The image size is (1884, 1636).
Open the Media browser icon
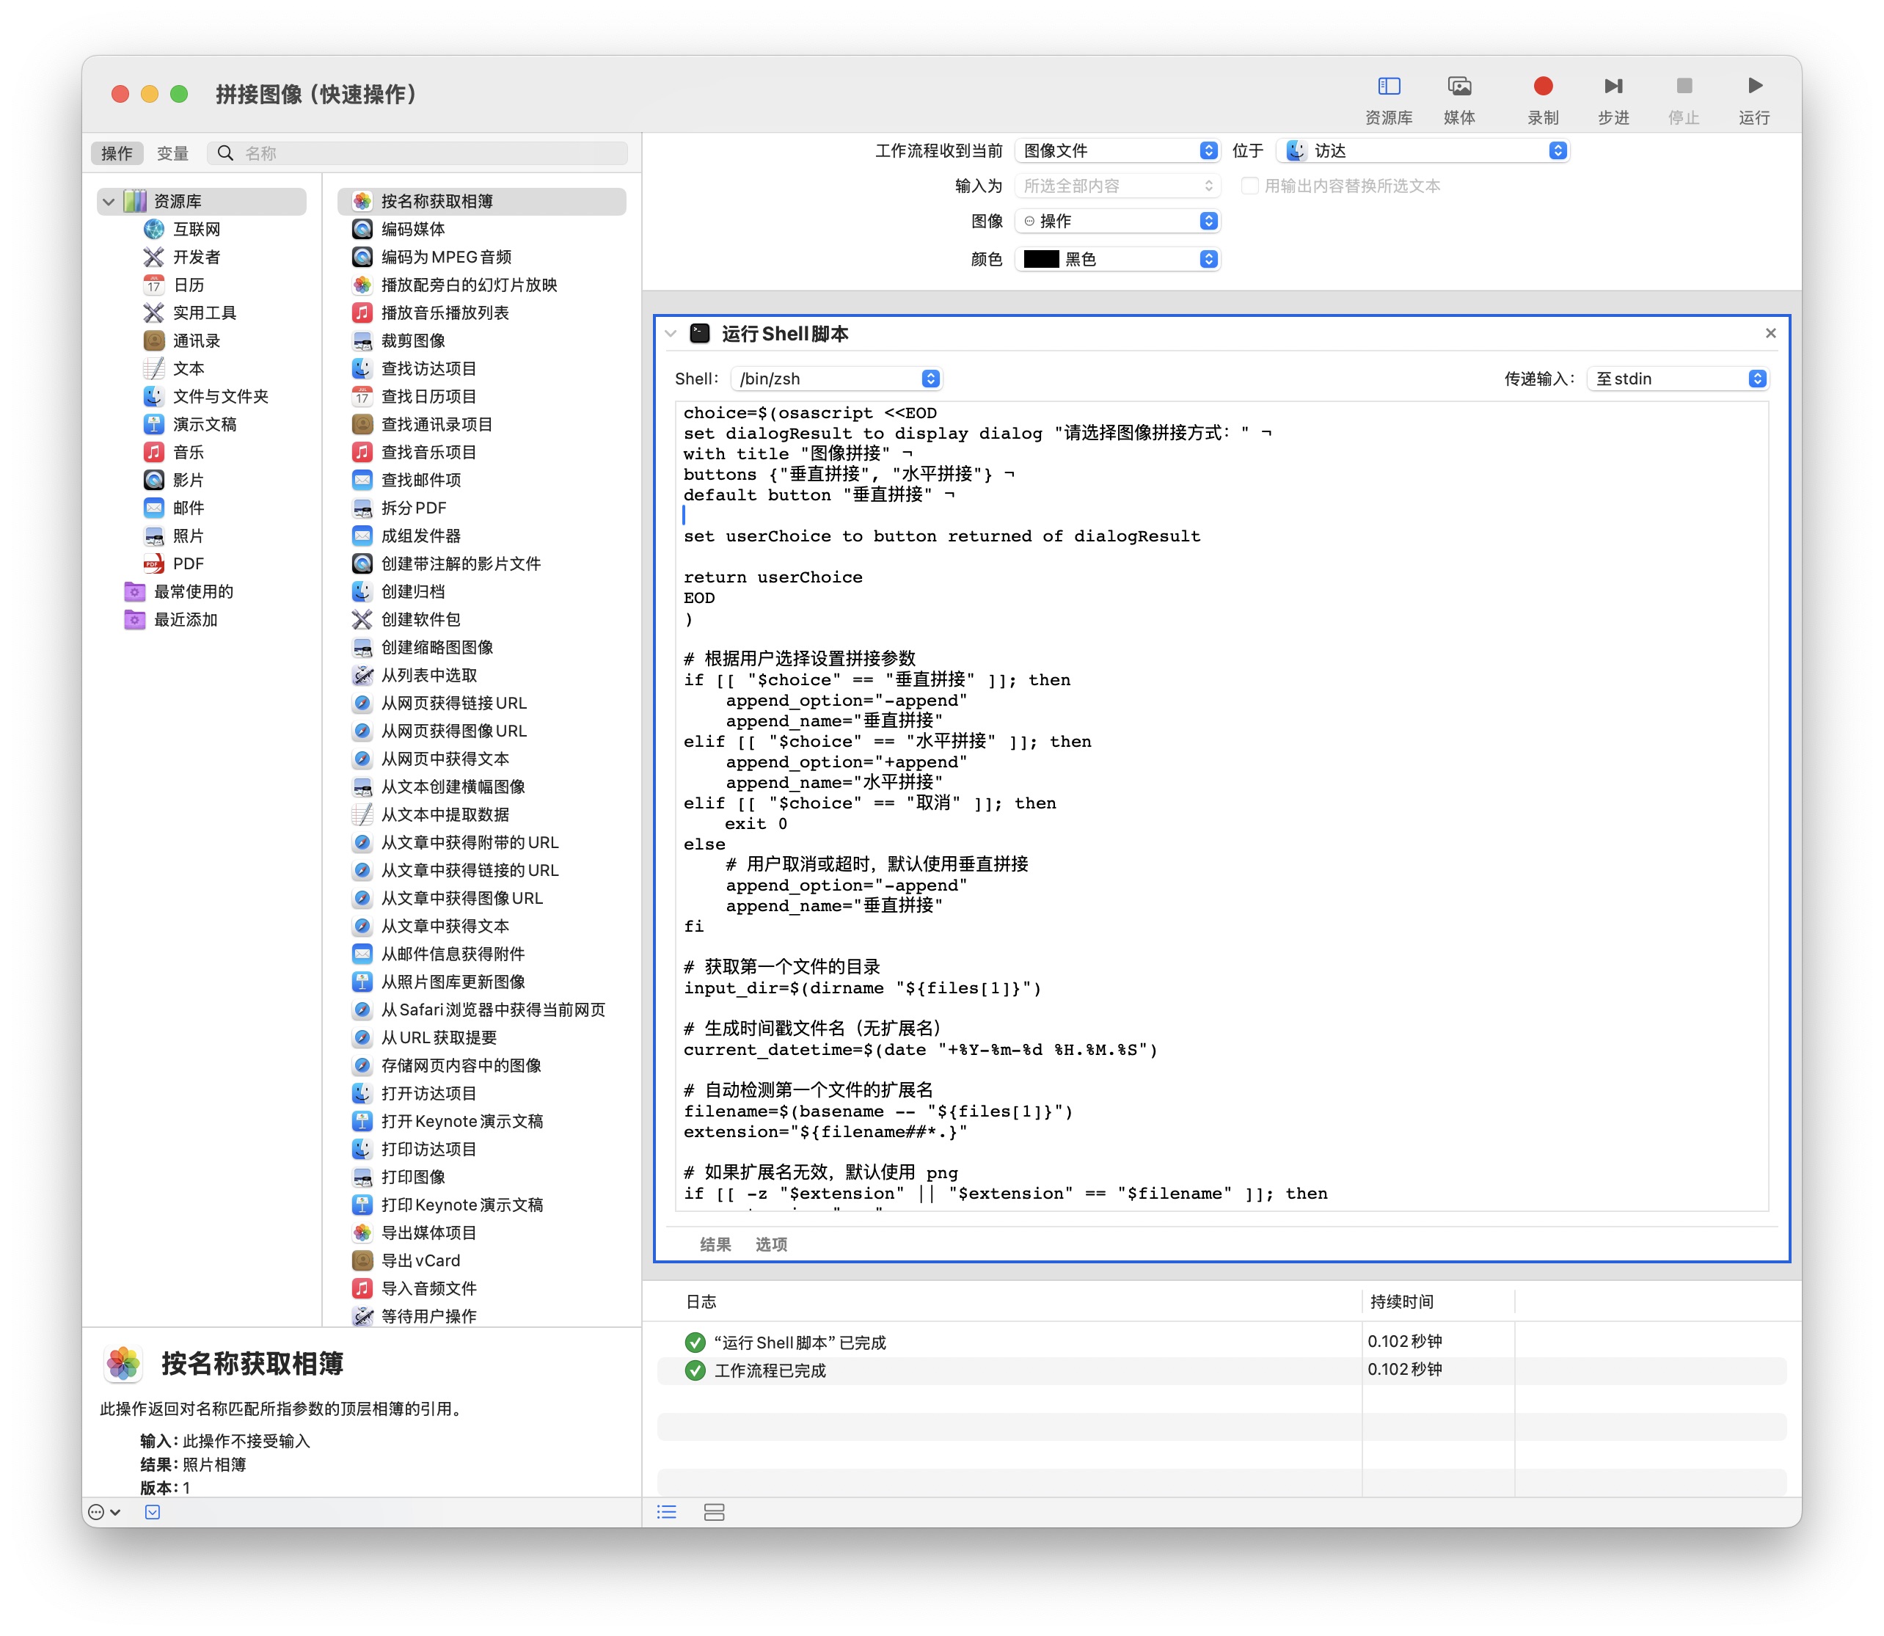coord(1458,86)
